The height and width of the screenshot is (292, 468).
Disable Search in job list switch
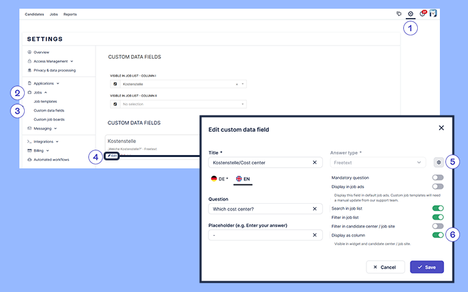[x=438, y=208]
